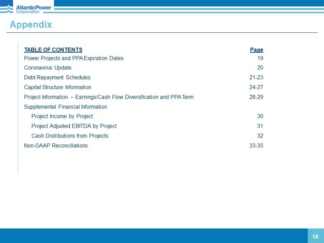
Task: Open Power Projects and PPA Expiration Dates
Action: (74, 59)
